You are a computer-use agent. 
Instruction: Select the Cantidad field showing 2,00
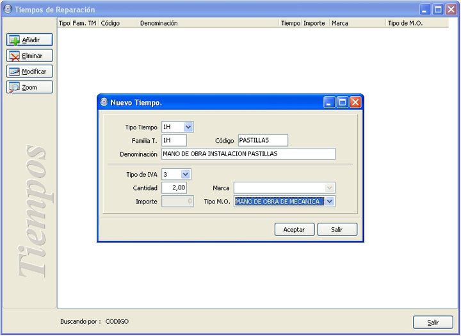click(174, 188)
